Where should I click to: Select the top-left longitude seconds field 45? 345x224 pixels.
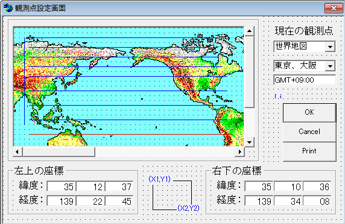119,201
